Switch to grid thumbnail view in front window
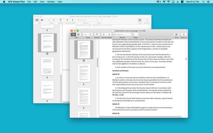This screenshot has height=133, width=213. [78, 35]
